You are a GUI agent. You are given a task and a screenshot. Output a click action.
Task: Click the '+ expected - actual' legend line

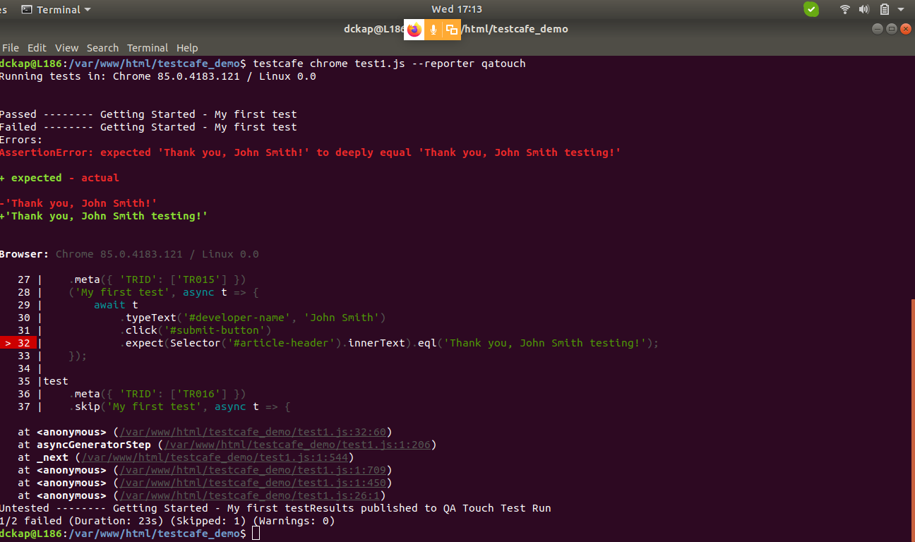(x=59, y=178)
